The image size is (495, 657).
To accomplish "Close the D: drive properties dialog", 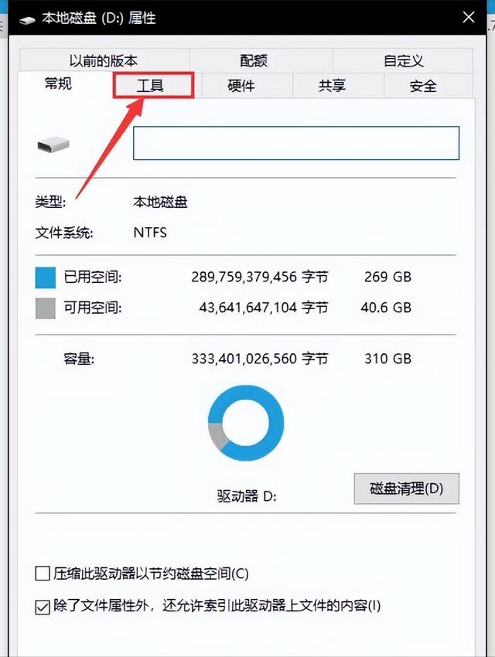I will tap(468, 17).
